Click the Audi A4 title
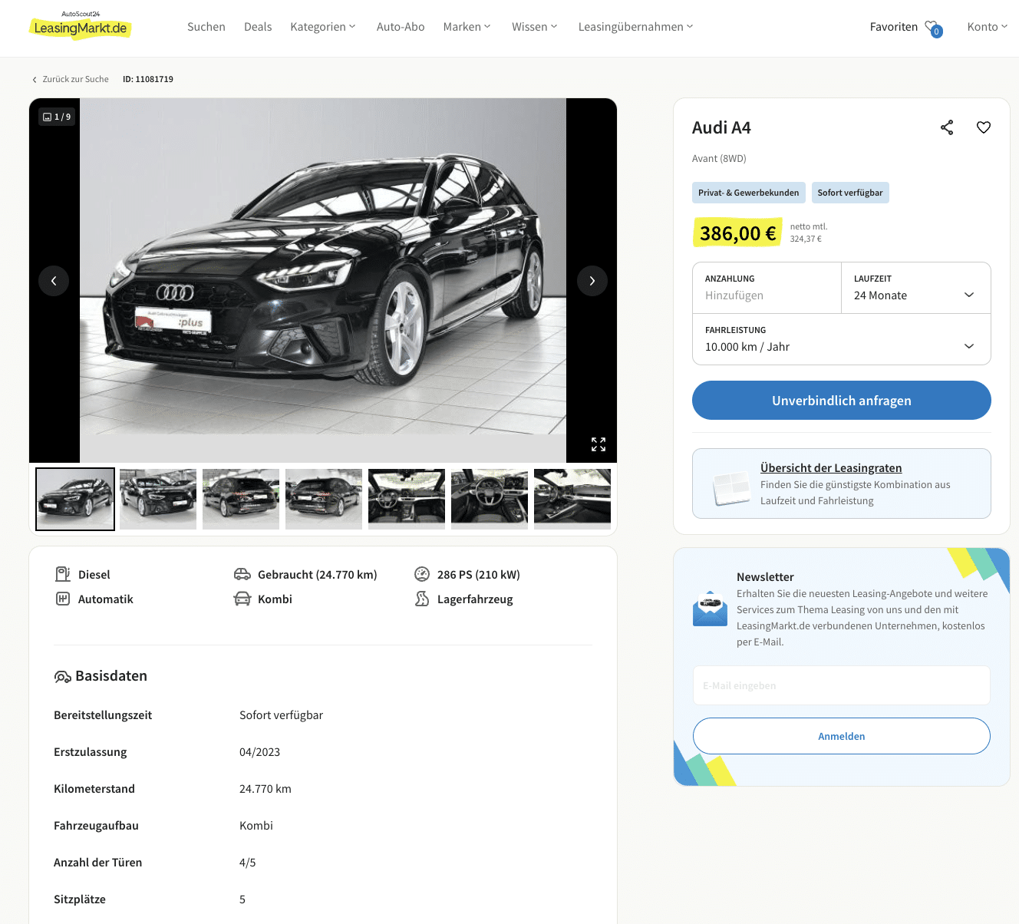Viewport: 1019px width, 924px height. (x=721, y=127)
